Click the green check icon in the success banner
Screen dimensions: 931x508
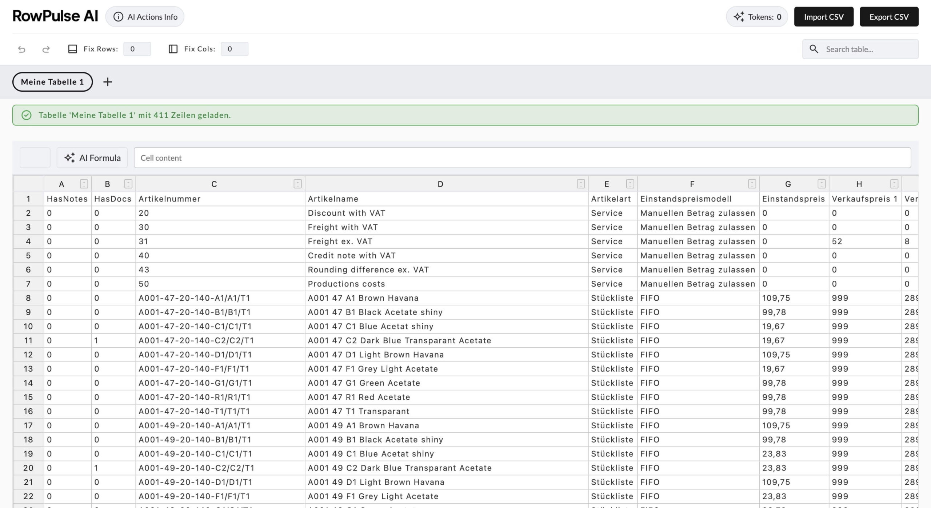click(x=27, y=115)
